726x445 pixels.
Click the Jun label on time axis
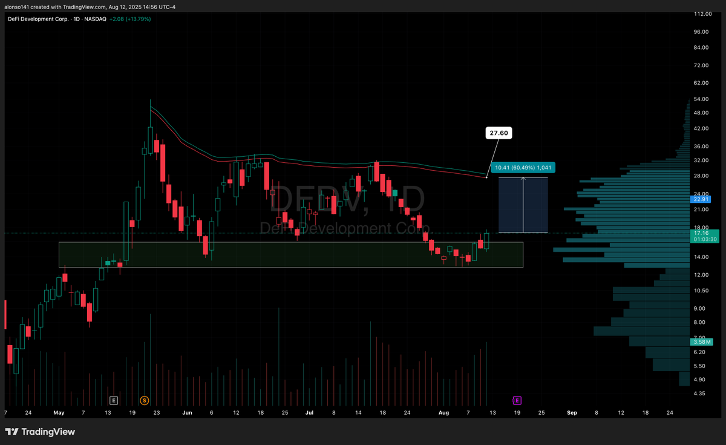187,412
